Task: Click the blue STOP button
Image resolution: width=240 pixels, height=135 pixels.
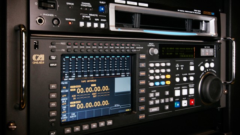Action: [177, 104]
